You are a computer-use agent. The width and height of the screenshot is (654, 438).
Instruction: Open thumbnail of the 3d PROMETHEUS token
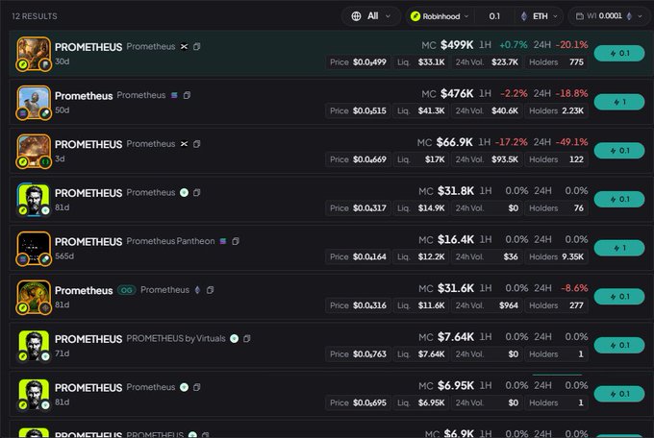[34, 151]
